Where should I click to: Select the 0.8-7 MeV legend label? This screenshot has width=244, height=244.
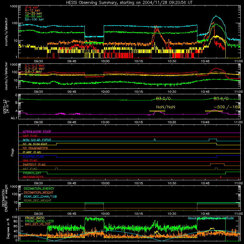tap(34, 72)
